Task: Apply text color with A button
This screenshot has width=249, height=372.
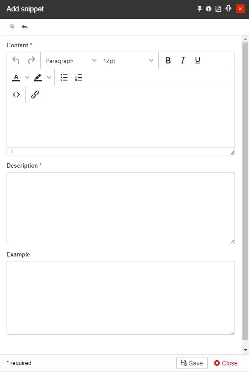Action: coord(16,77)
